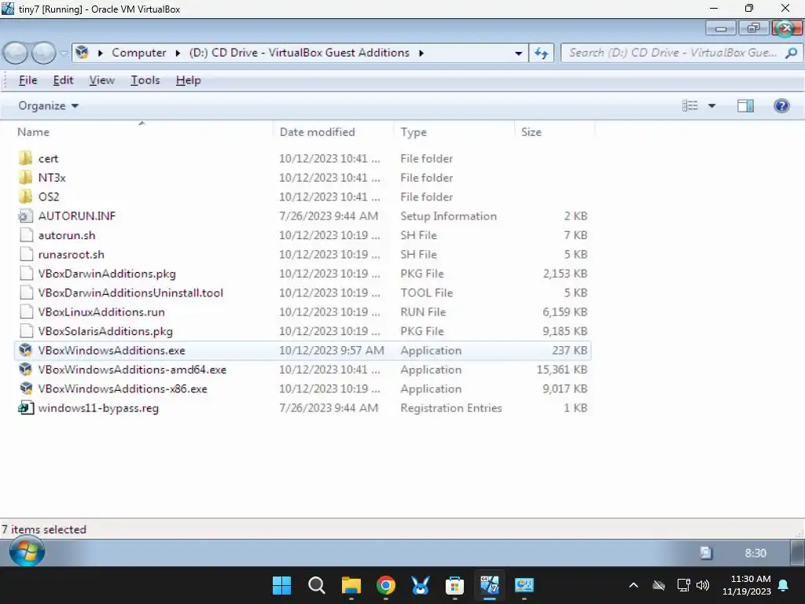Image resolution: width=805 pixels, height=604 pixels.
Task: Click the guest tray icon beside 8:30
Action: coord(707,553)
